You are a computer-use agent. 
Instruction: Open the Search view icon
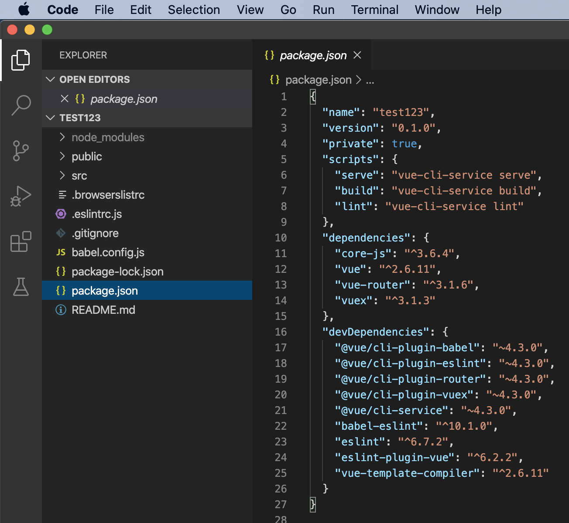coord(21,105)
